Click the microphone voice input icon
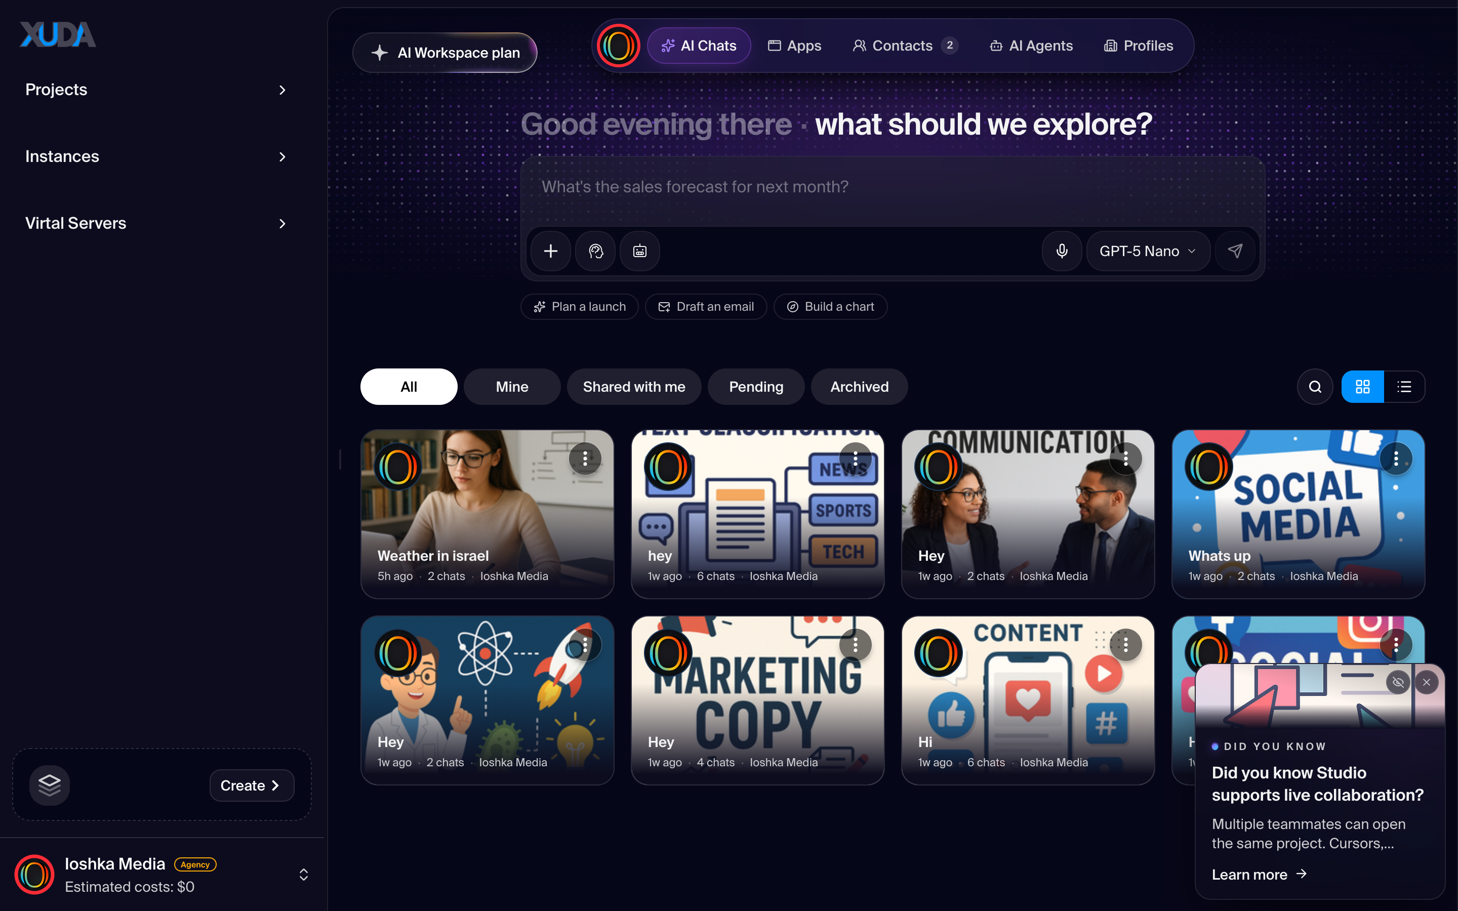1458x911 pixels. 1062,251
